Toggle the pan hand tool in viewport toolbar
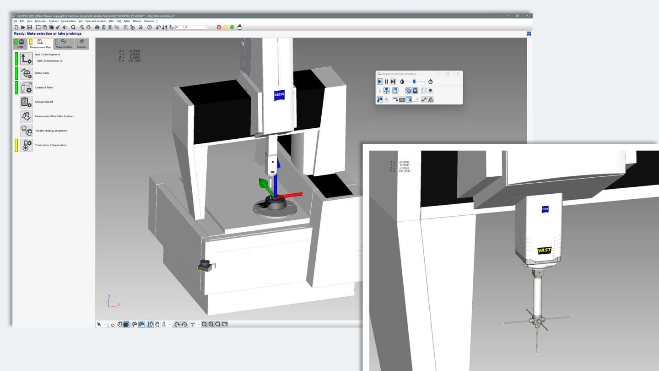 point(158,324)
